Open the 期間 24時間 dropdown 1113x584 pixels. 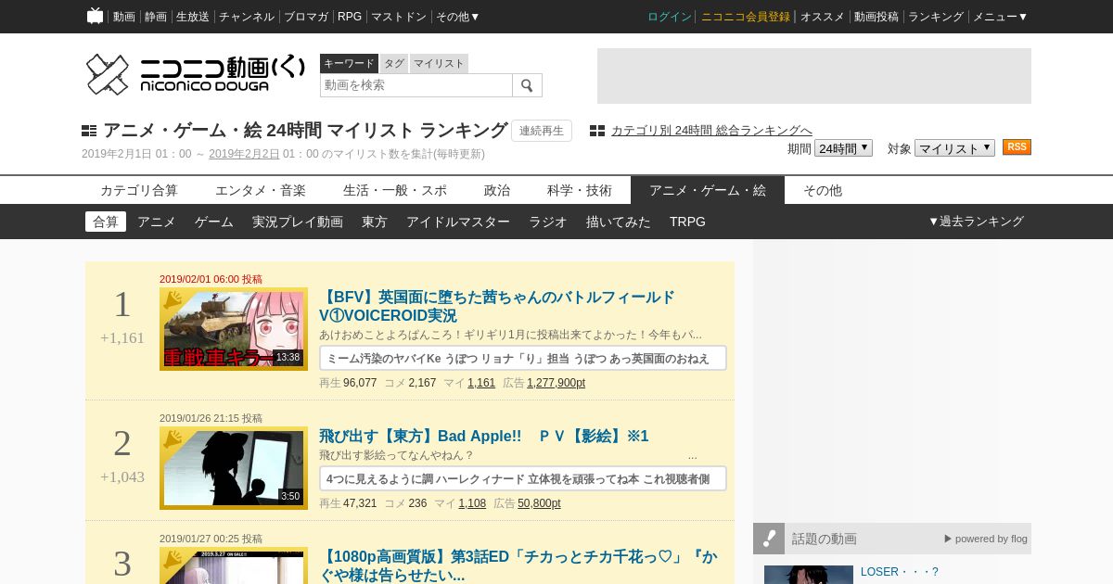pos(843,148)
